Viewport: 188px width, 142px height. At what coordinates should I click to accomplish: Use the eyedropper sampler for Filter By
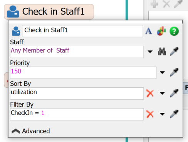174,114
